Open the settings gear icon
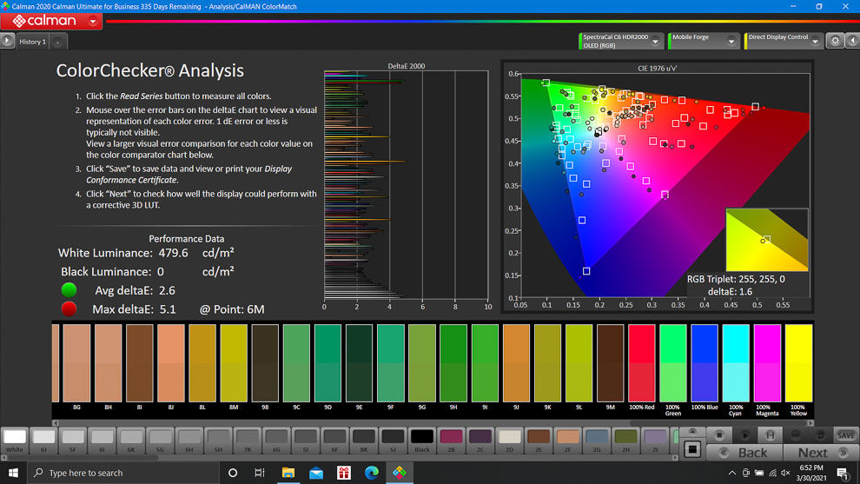860x484 pixels. (835, 41)
